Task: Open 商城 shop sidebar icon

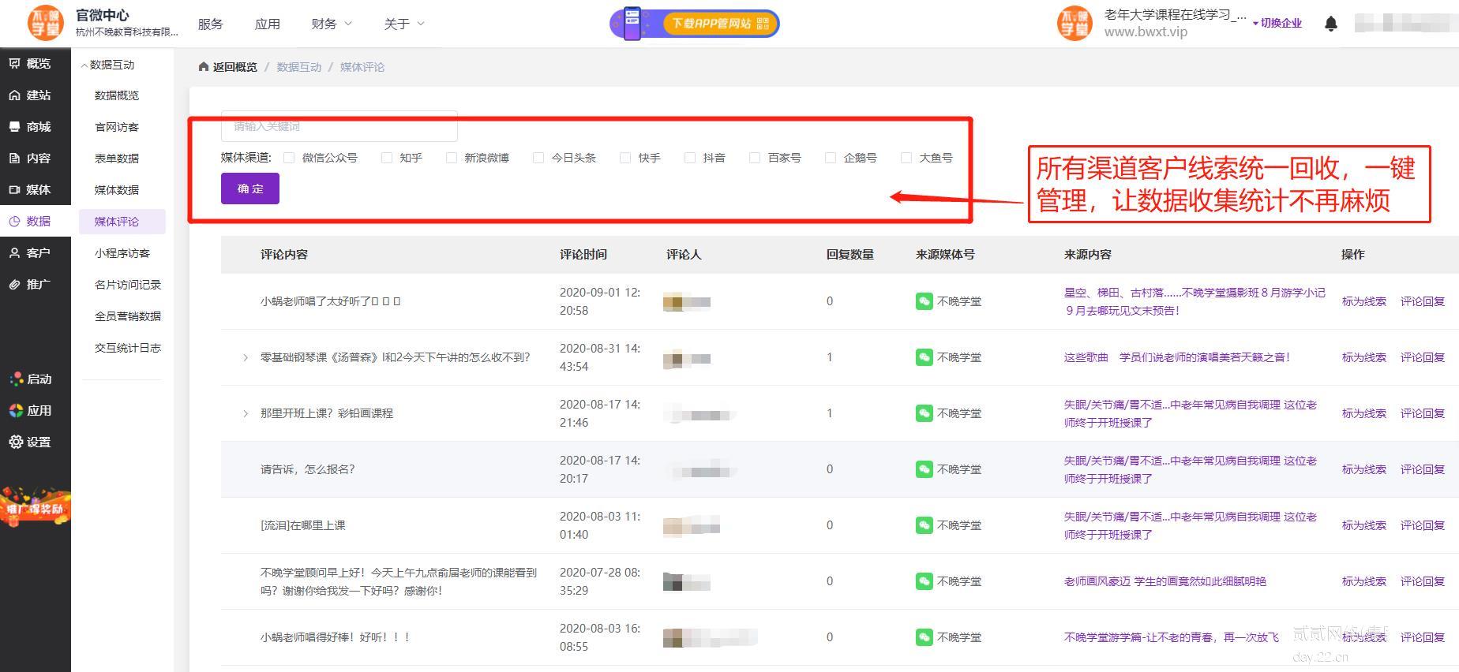Action: tap(15, 127)
